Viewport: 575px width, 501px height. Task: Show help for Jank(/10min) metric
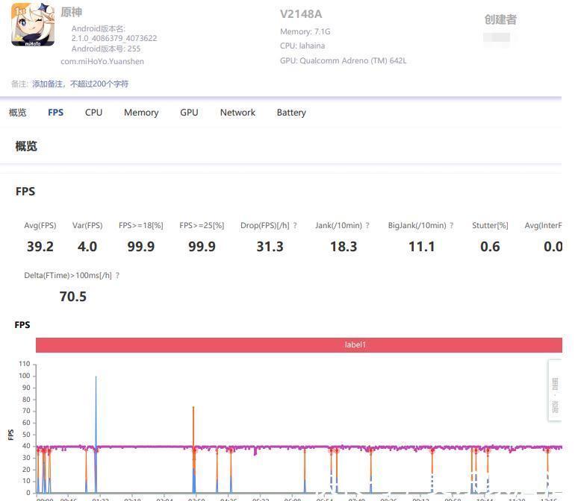point(367,226)
